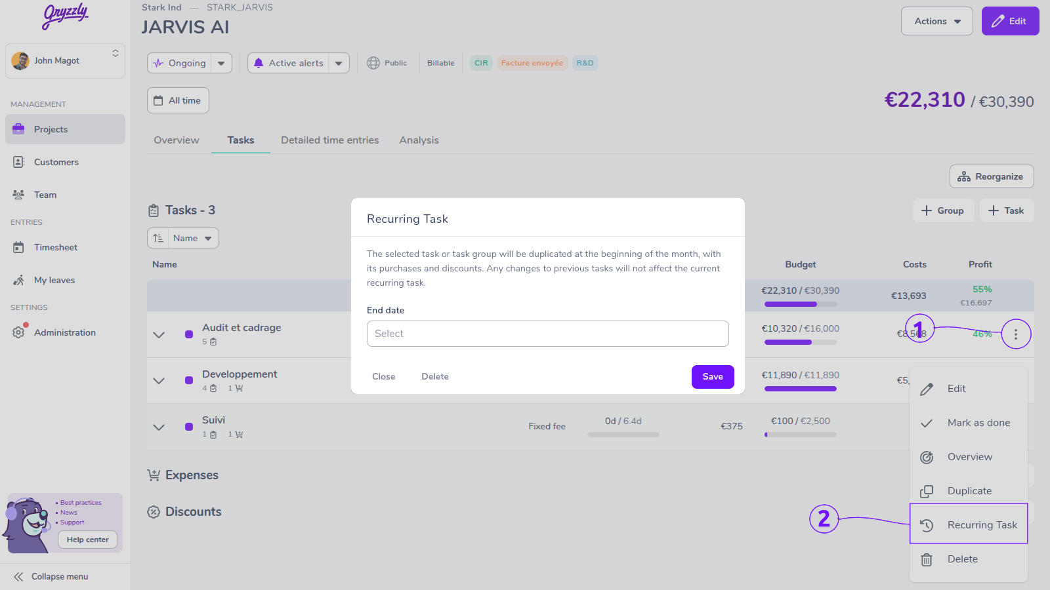Screen dimensions: 1050x590
Task: Click Delete in the Recurring Task dialog
Action: tap(435, 377)
